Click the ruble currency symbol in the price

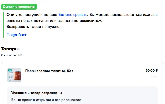pos(157,70)
